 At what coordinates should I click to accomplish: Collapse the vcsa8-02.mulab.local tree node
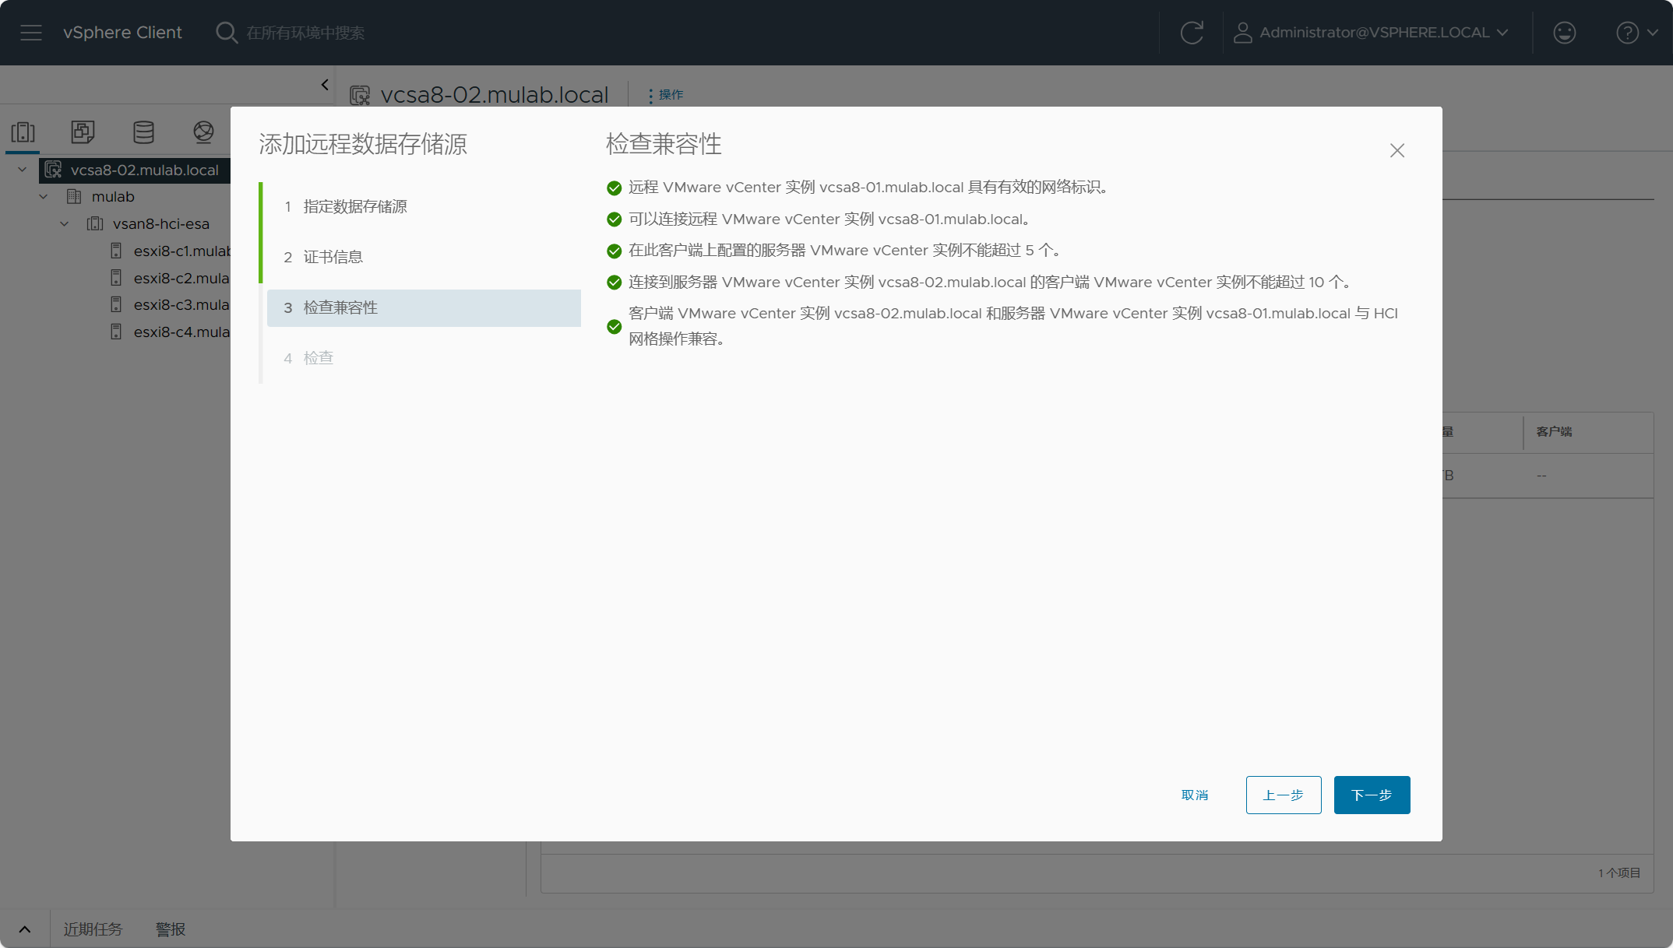[23, 170]
